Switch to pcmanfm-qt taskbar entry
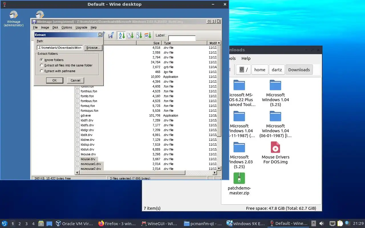The height and width of the screenshot is (228, 365). [x=202, y=223]
